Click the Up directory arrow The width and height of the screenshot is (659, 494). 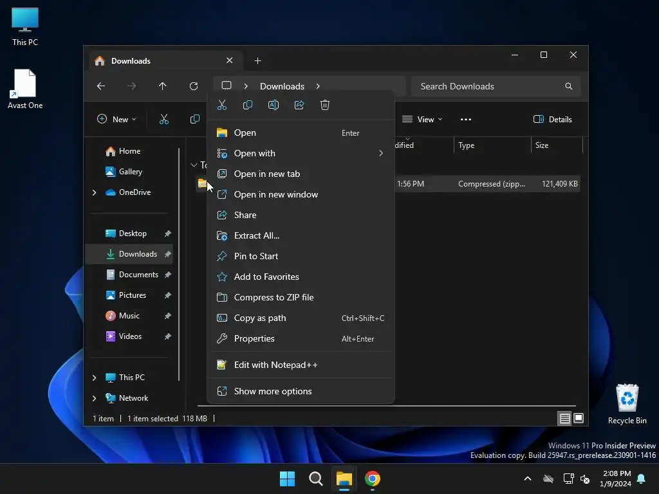click(163, 86)
